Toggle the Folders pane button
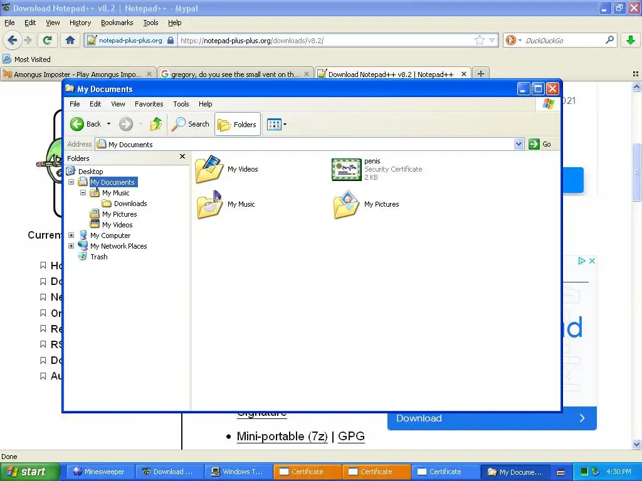The width and height of the screenshot is (642, 481). pyautogui.click(x=238, y=125)
